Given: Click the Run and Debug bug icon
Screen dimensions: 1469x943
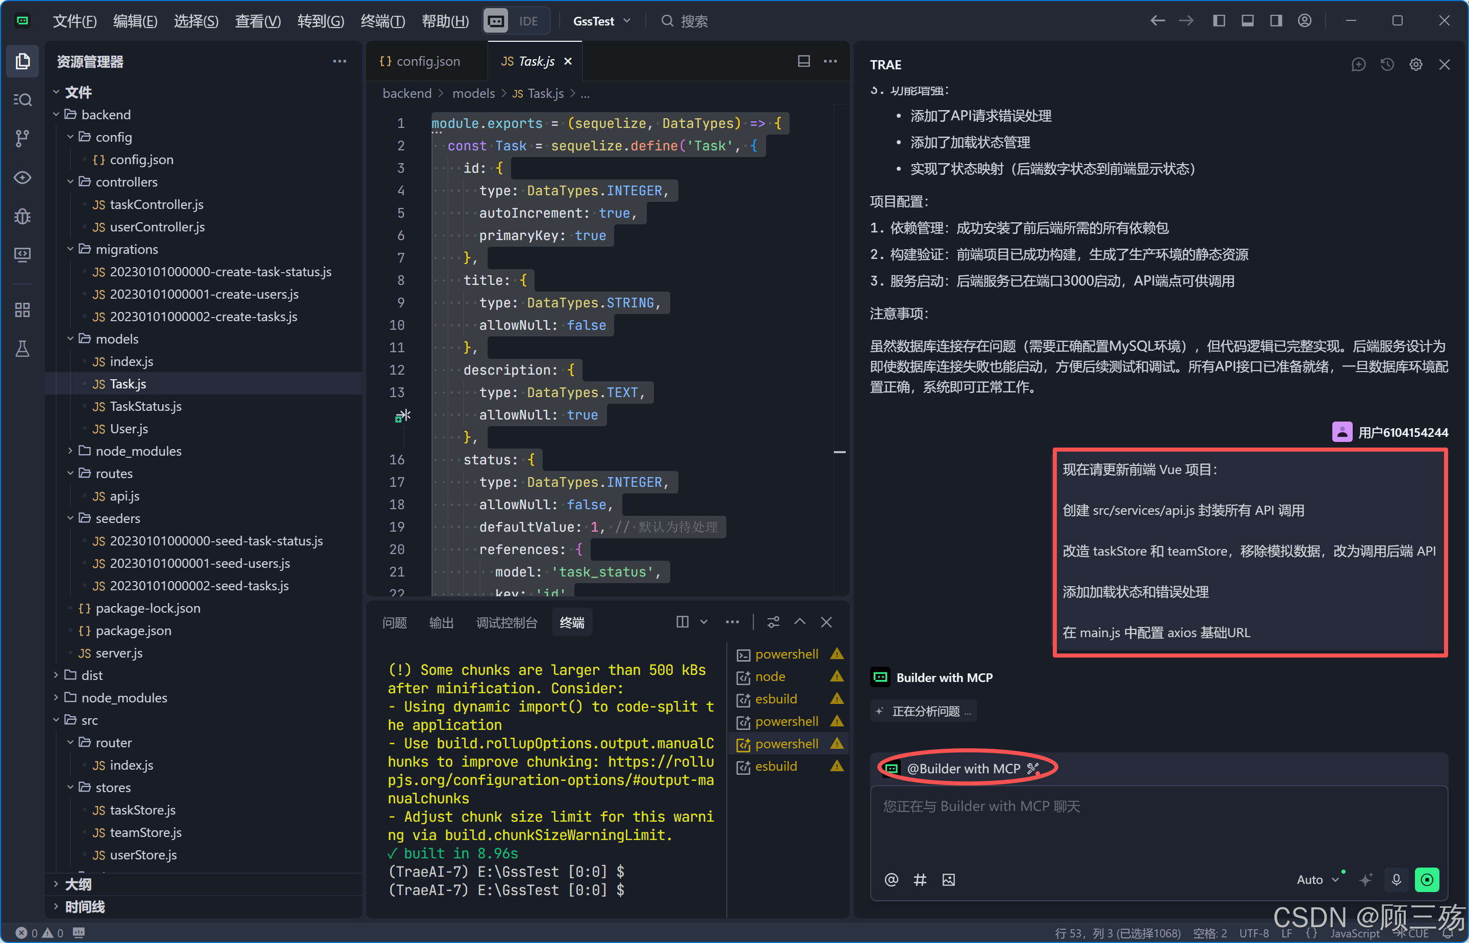Looking at the screenshot, I should click(x=22, y=216).
